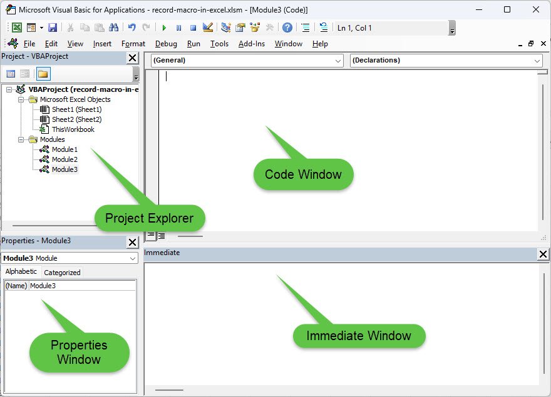Open toolbar options arrow next to Ln 1, Col 1
The image size is (551, 397).
click(452, 28)
